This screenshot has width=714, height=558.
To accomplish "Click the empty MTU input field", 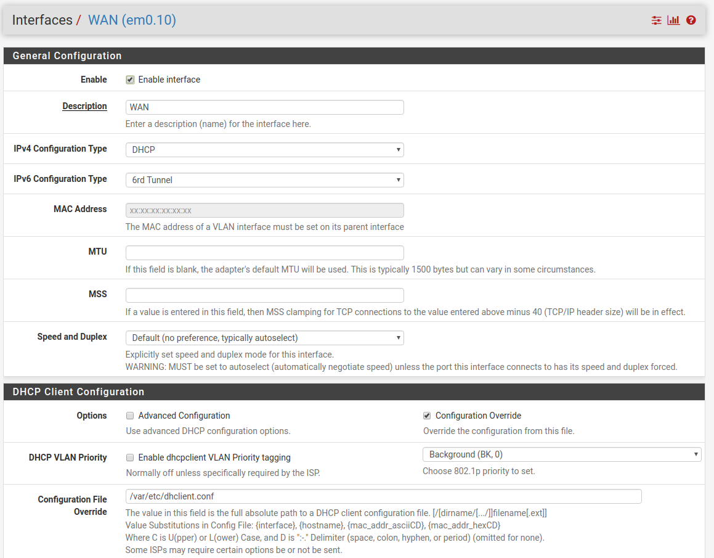I will click(264, 252).
